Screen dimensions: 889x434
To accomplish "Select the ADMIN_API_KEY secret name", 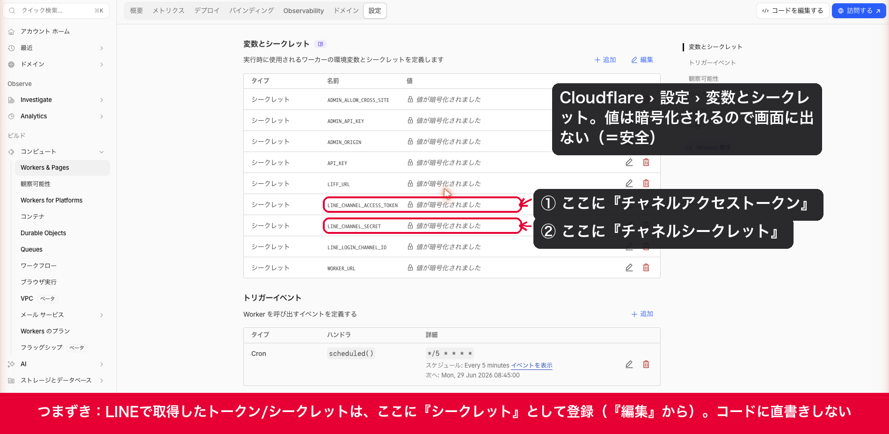I will [346, 121].
